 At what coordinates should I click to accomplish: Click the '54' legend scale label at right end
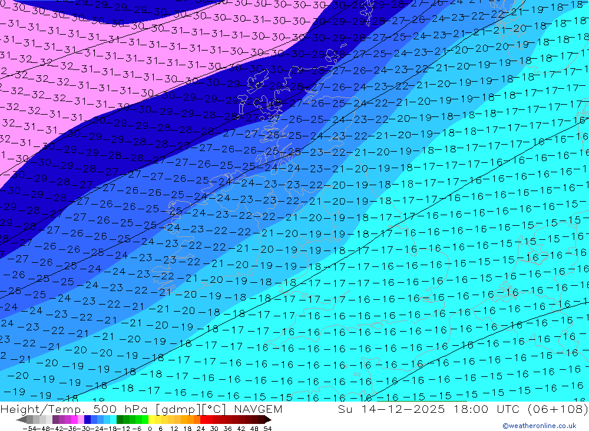[x=267, y=429]
